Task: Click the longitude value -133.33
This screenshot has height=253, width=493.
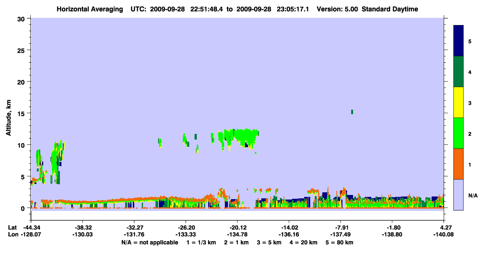Action: coord(185,235)
